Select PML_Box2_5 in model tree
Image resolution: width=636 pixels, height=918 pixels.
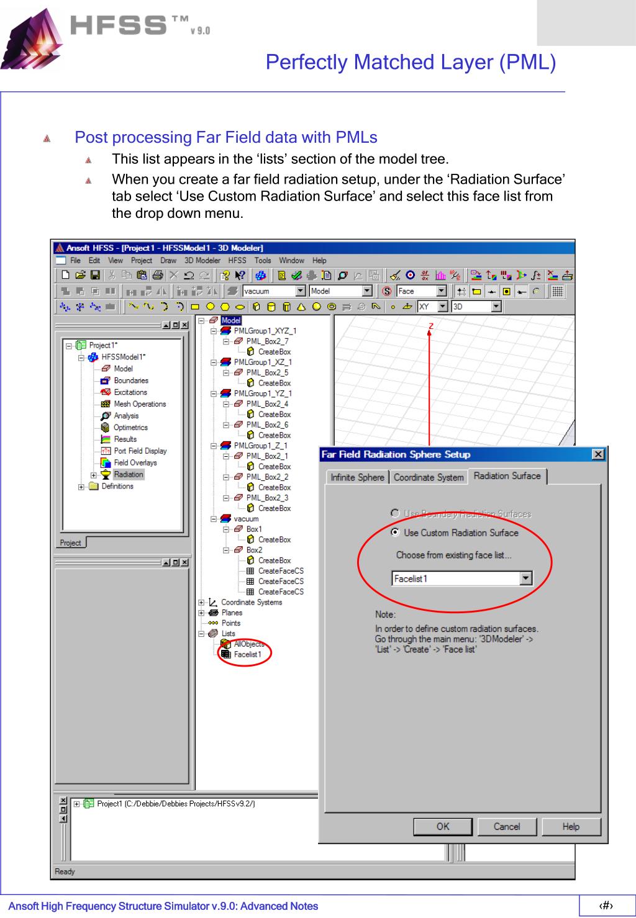(267, 373)
